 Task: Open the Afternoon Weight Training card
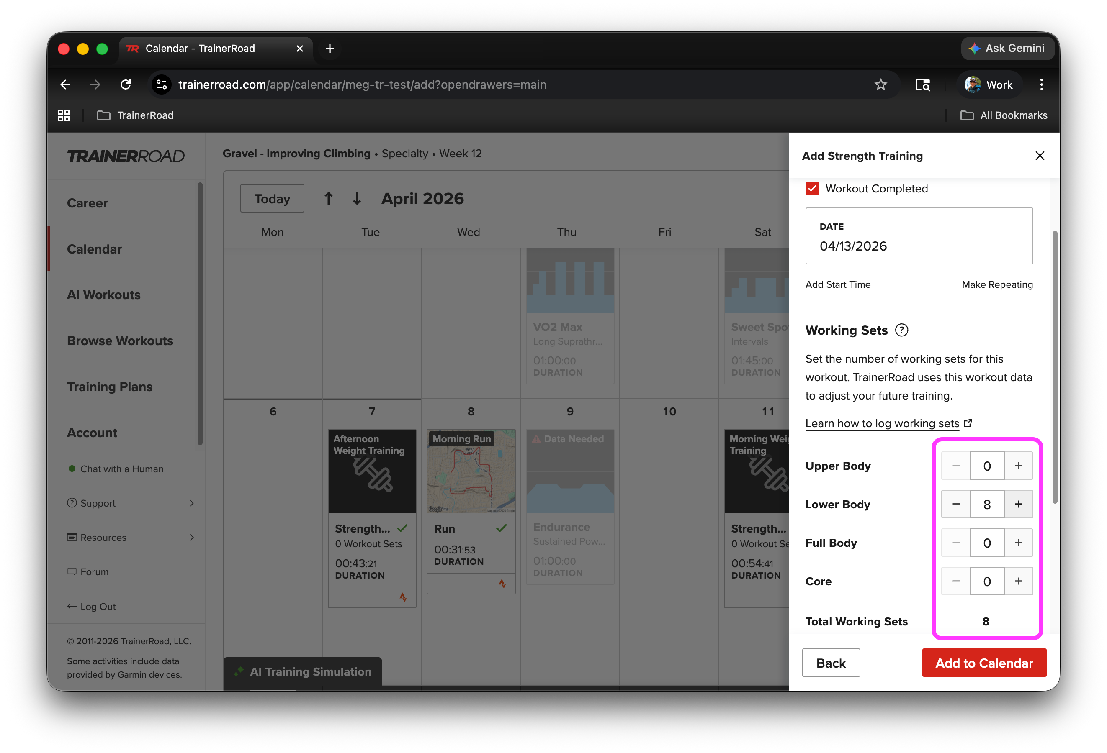372,518
